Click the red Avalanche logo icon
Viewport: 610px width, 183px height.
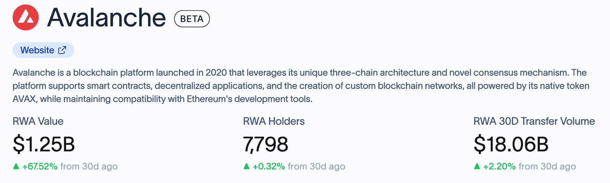(26, 18)
